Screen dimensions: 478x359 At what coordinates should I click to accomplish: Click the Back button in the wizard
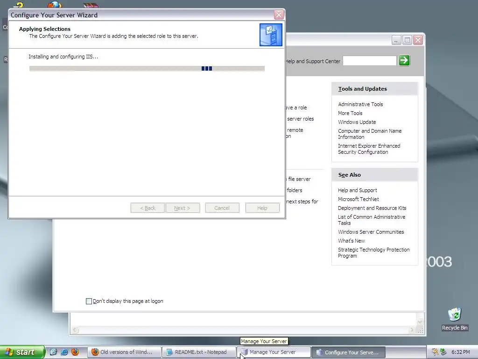pos(148,208)
